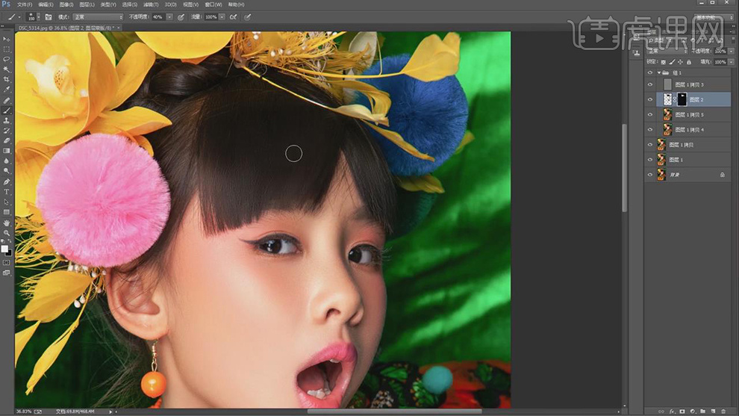Collapse the 组 1 group folder

tap(658, 73)
